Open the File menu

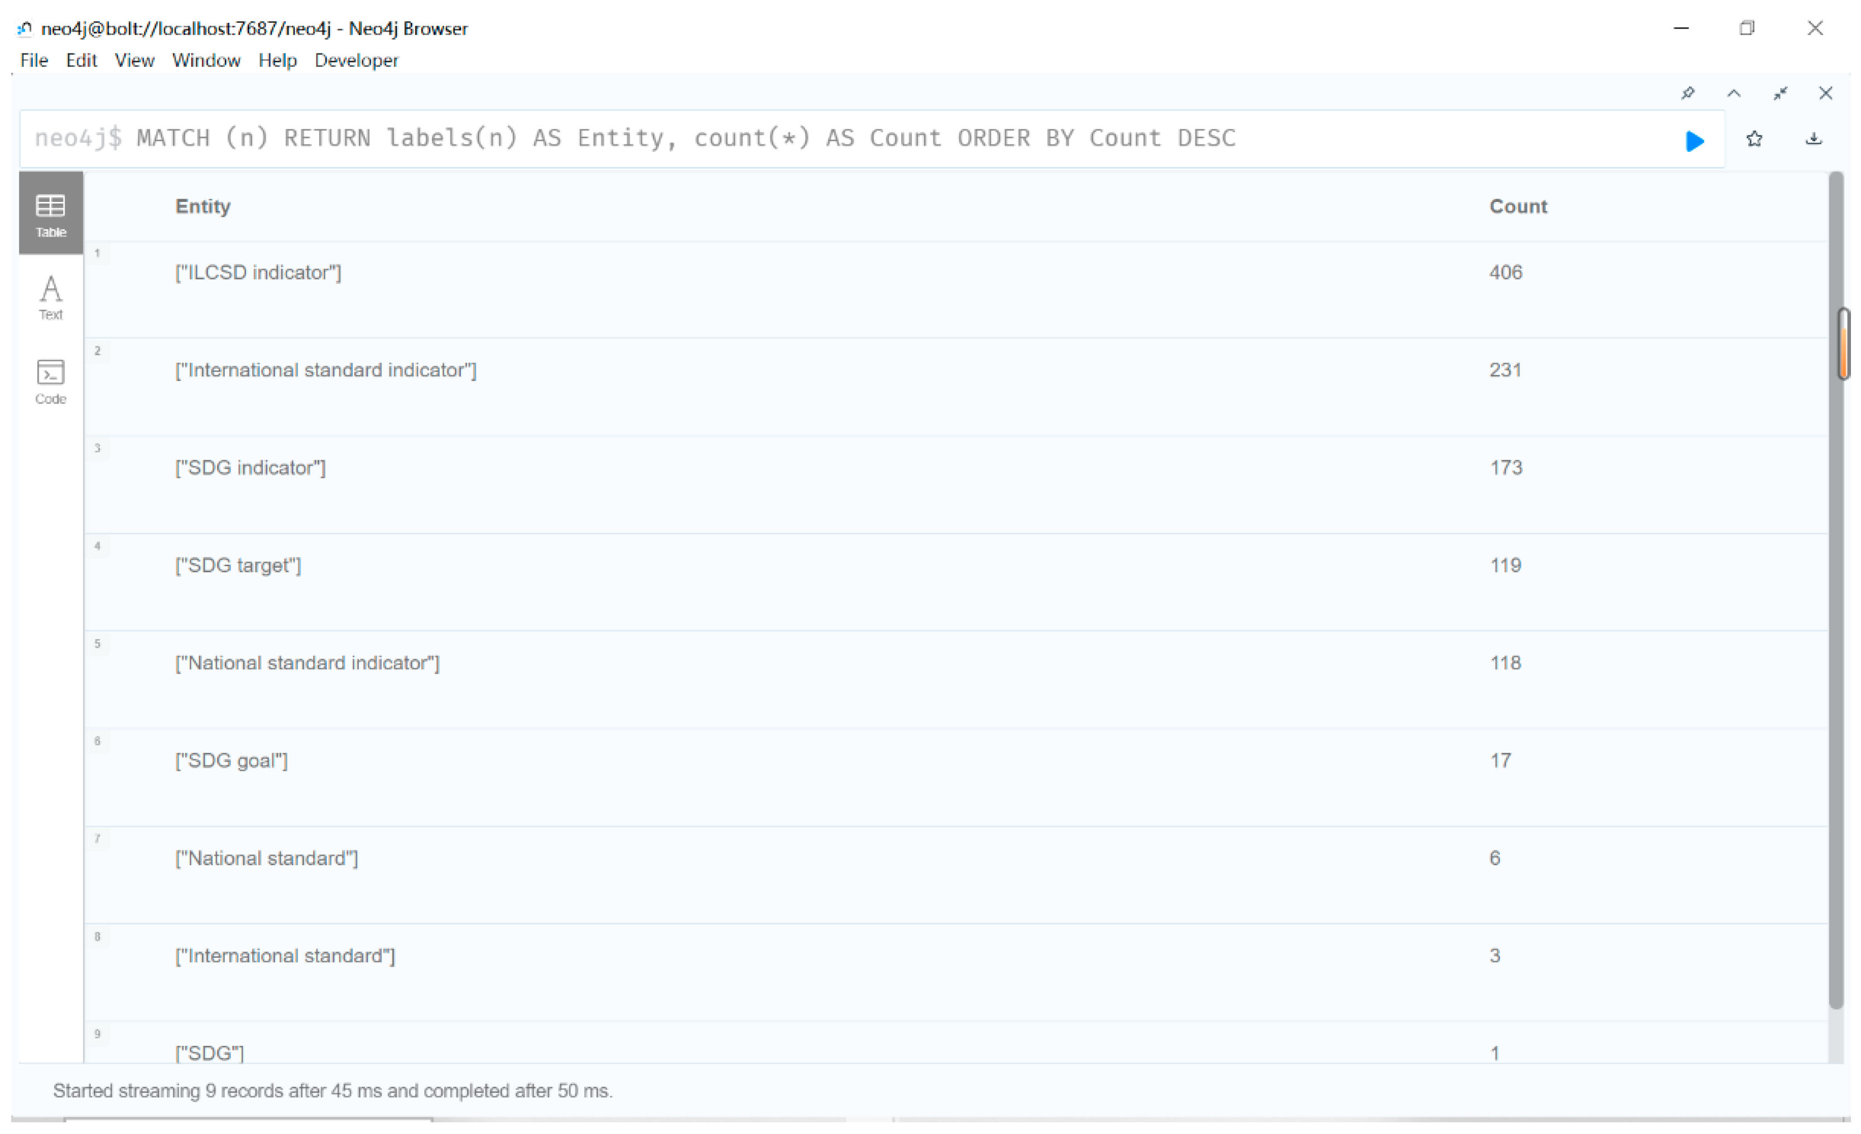coord(34,60)
